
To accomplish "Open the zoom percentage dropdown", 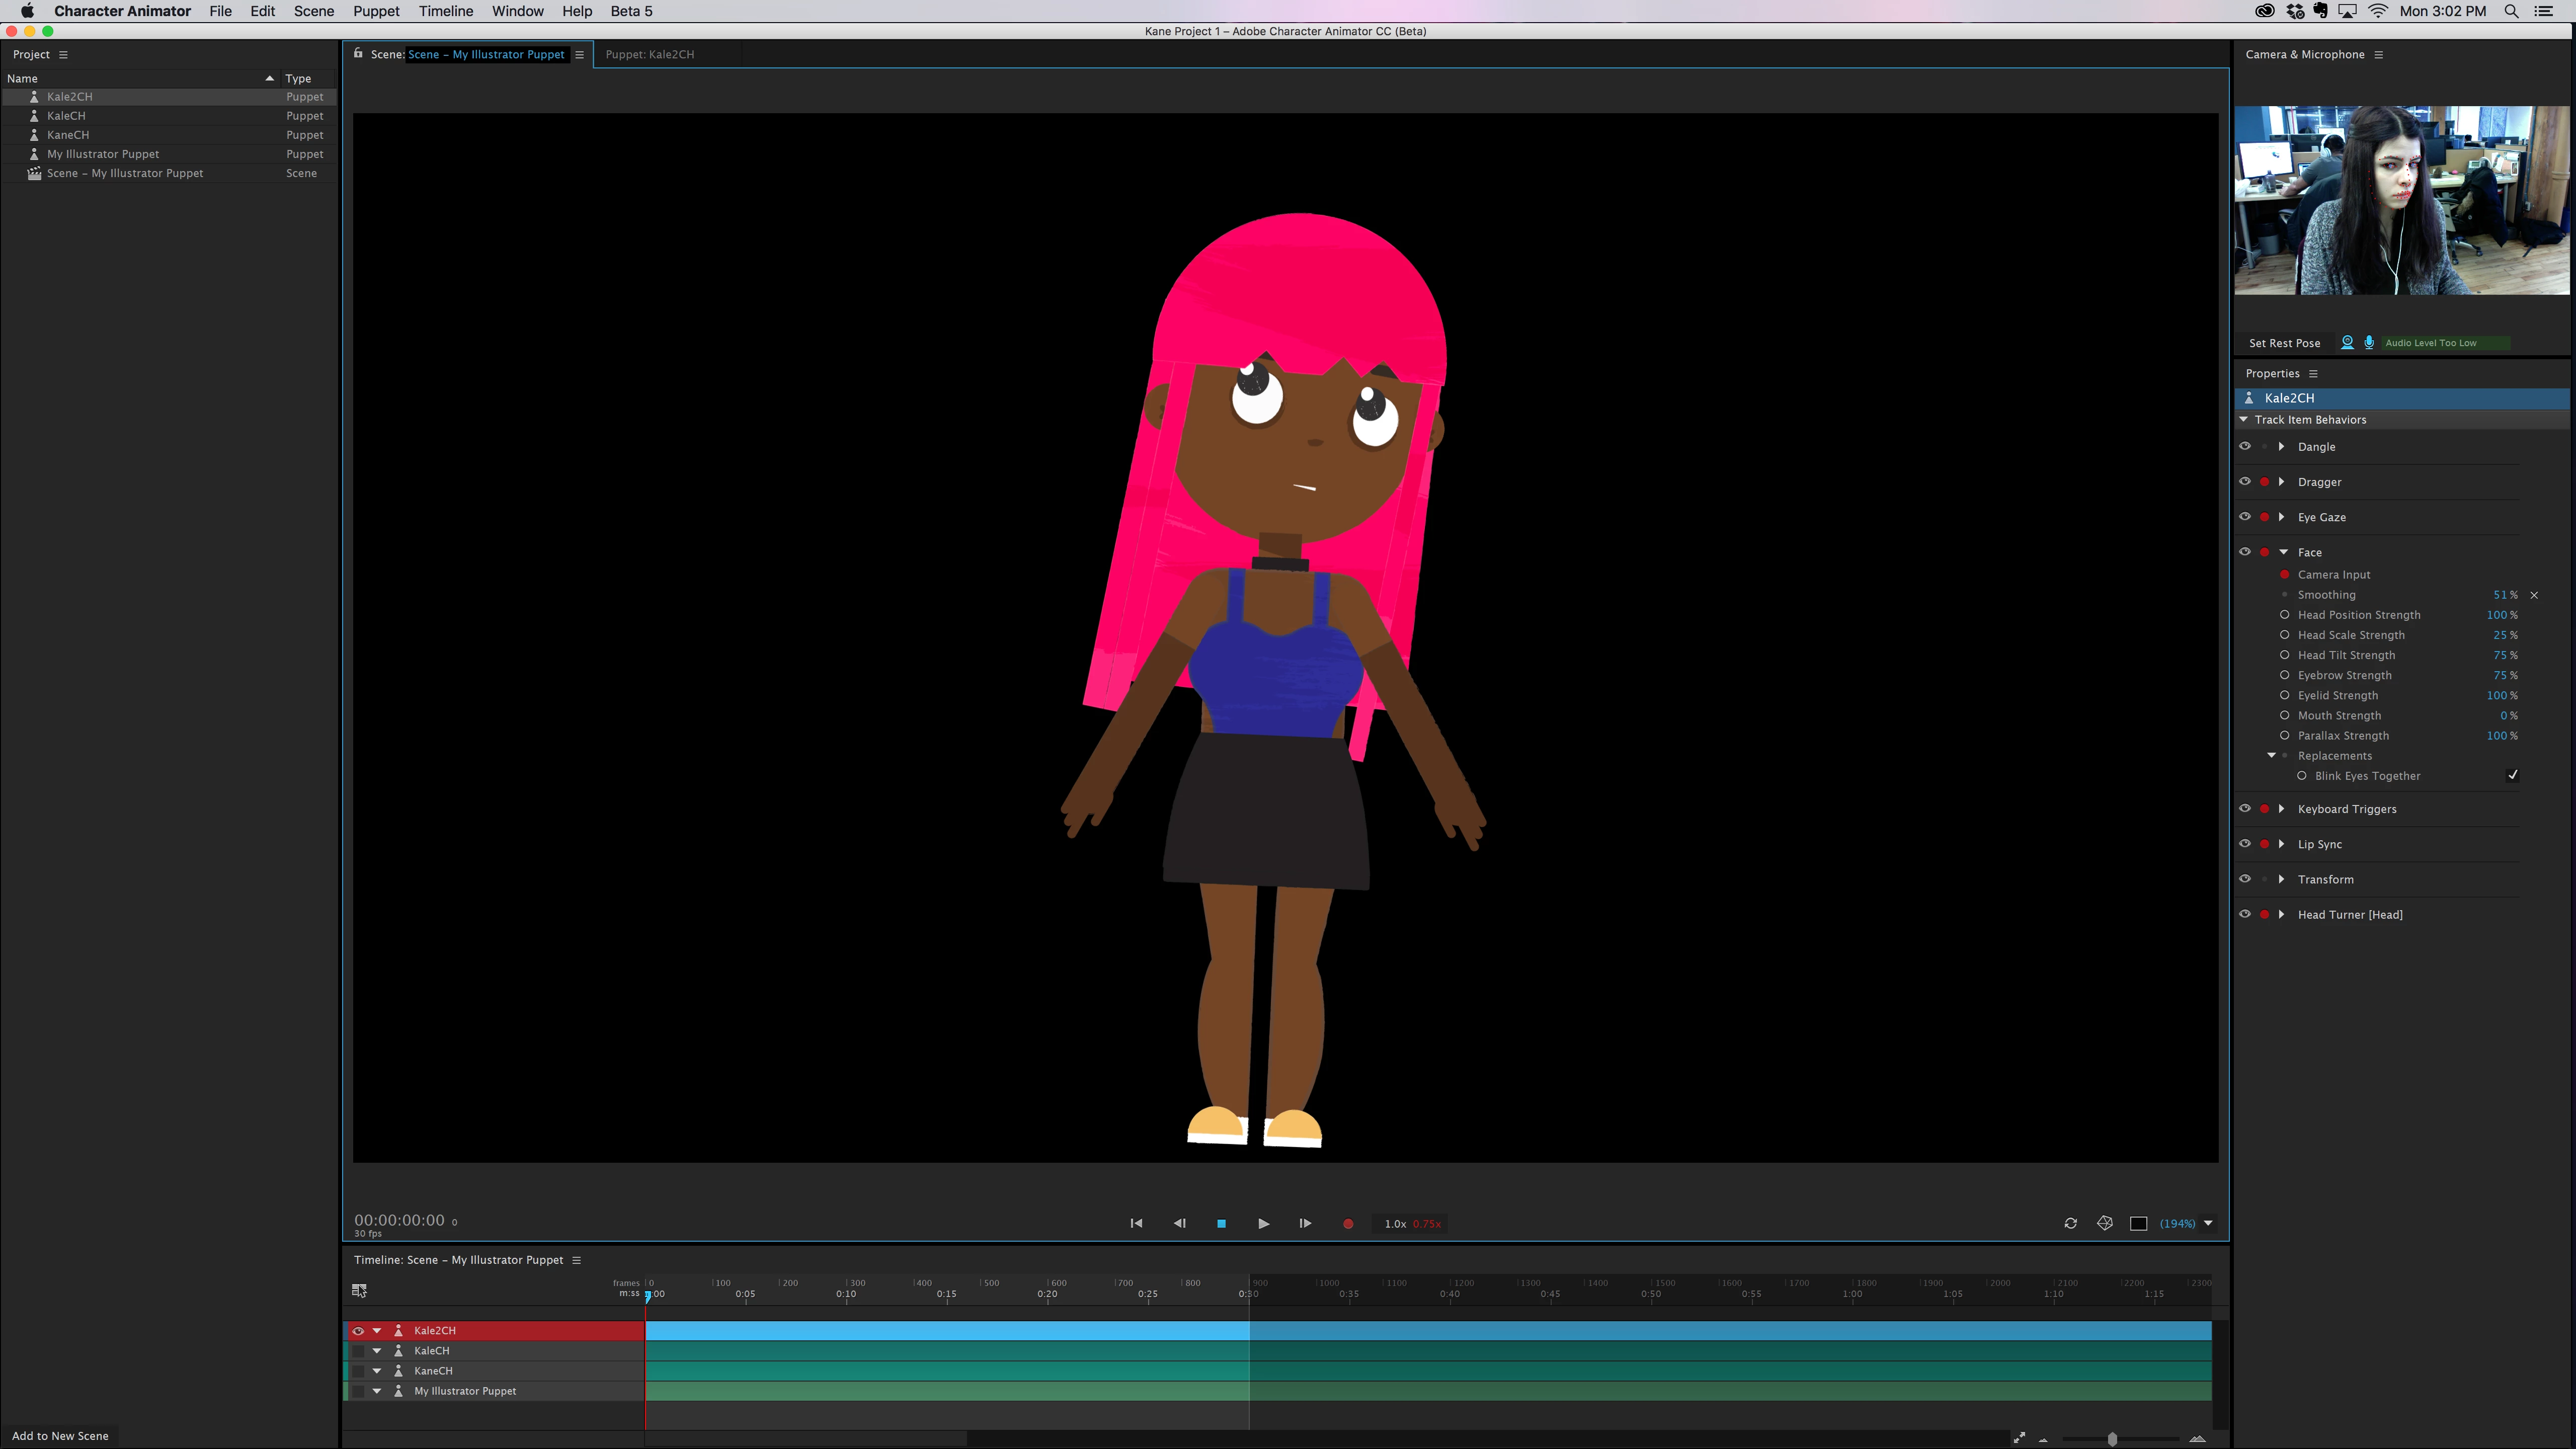I will 2208,1223.
